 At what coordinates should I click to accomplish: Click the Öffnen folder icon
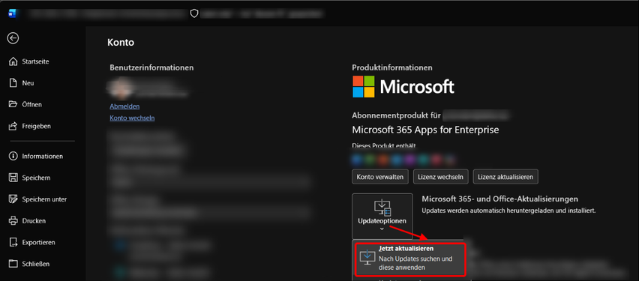pyautogui.click(x=13, y=105)
